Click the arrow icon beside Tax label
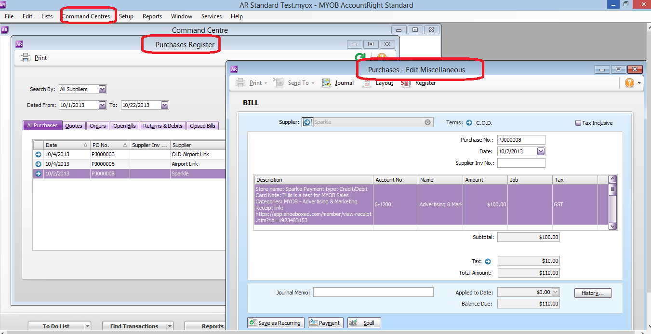The width and height of the screenshot is (651, 334). coord(488,261)
